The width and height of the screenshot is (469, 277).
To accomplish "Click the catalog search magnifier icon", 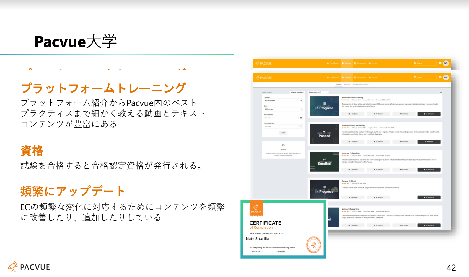I will [441, 92].
